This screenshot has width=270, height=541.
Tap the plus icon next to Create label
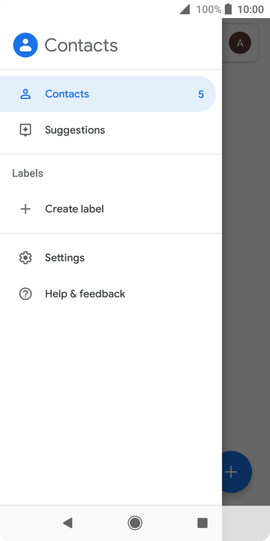pyautogui.click(x=25, y=209)
